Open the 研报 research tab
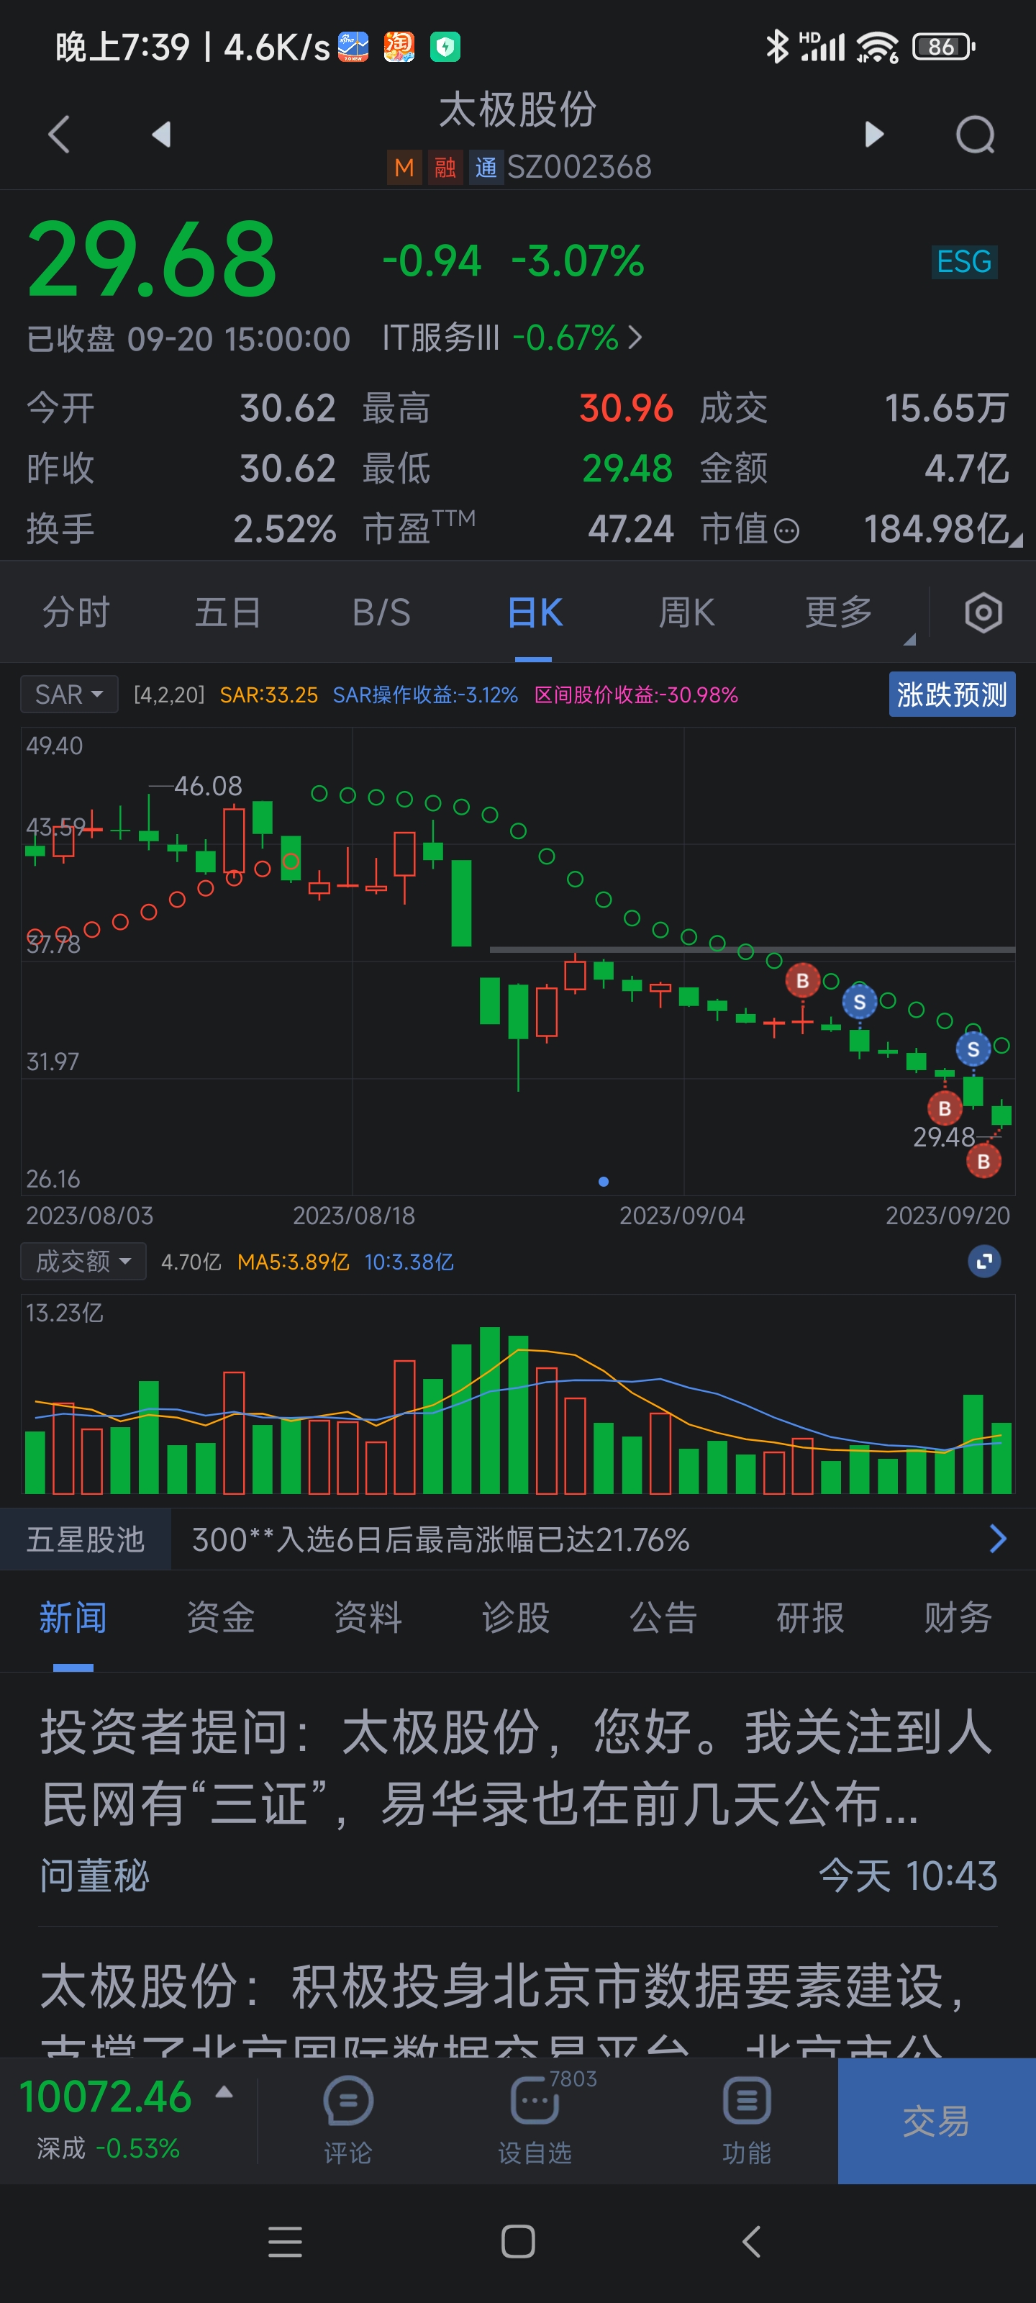The width and height of the screenshot is (1036, 2303). (811, 1618)
